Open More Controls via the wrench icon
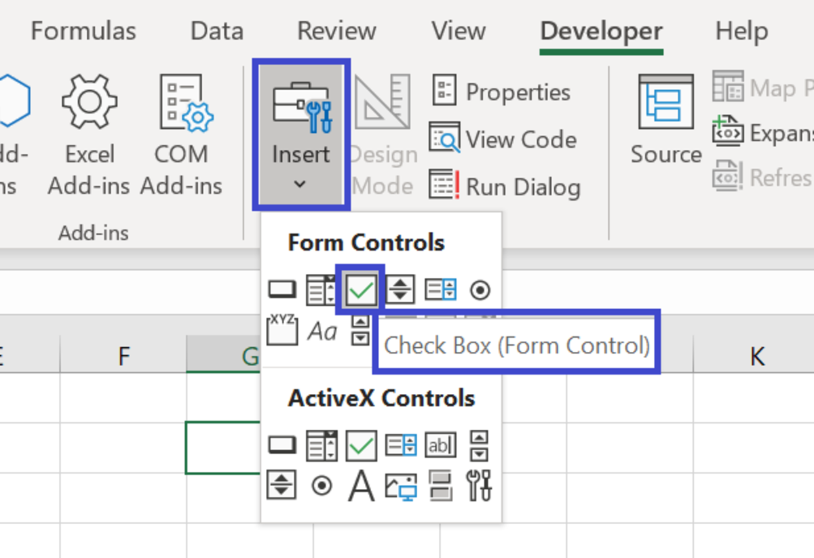The height and width of the screenshot is (558, 814). click(x=480, y=486)
